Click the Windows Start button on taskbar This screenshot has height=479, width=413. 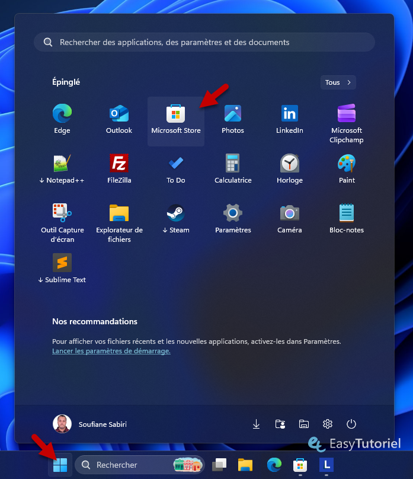click(60, 465)
